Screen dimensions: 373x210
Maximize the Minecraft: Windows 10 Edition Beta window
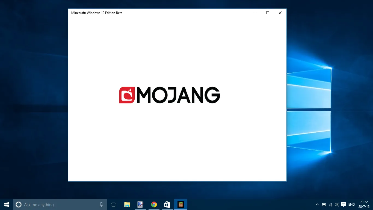tap(268, 13)
